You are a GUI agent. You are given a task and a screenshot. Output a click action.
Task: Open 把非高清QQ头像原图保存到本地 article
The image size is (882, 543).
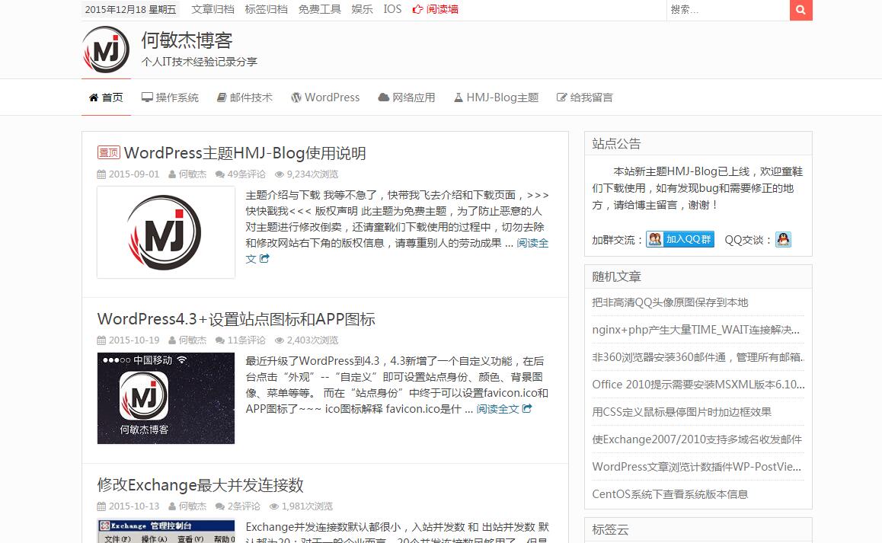[x=670, y=302]
